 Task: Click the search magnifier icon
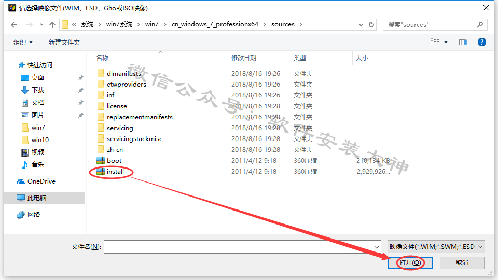click(x=480, y=24)
